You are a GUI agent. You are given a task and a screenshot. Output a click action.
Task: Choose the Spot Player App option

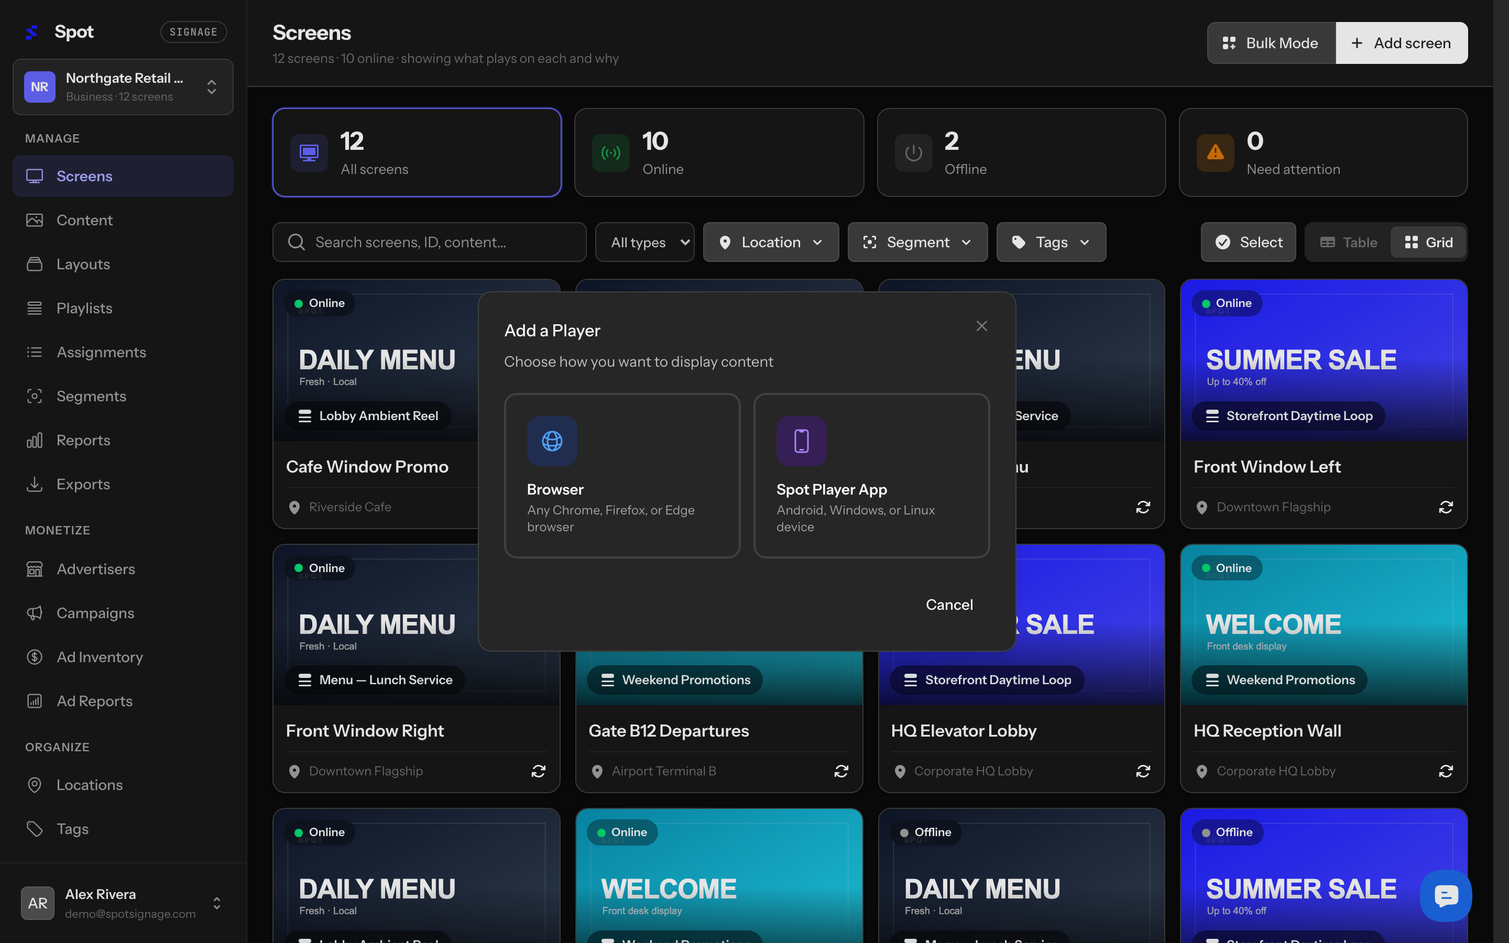coord(871,475)
